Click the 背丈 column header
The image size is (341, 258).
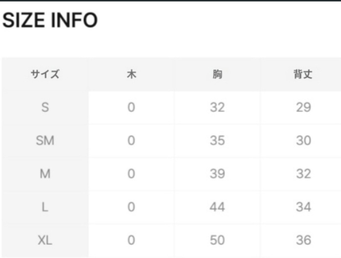click(303, 74)
